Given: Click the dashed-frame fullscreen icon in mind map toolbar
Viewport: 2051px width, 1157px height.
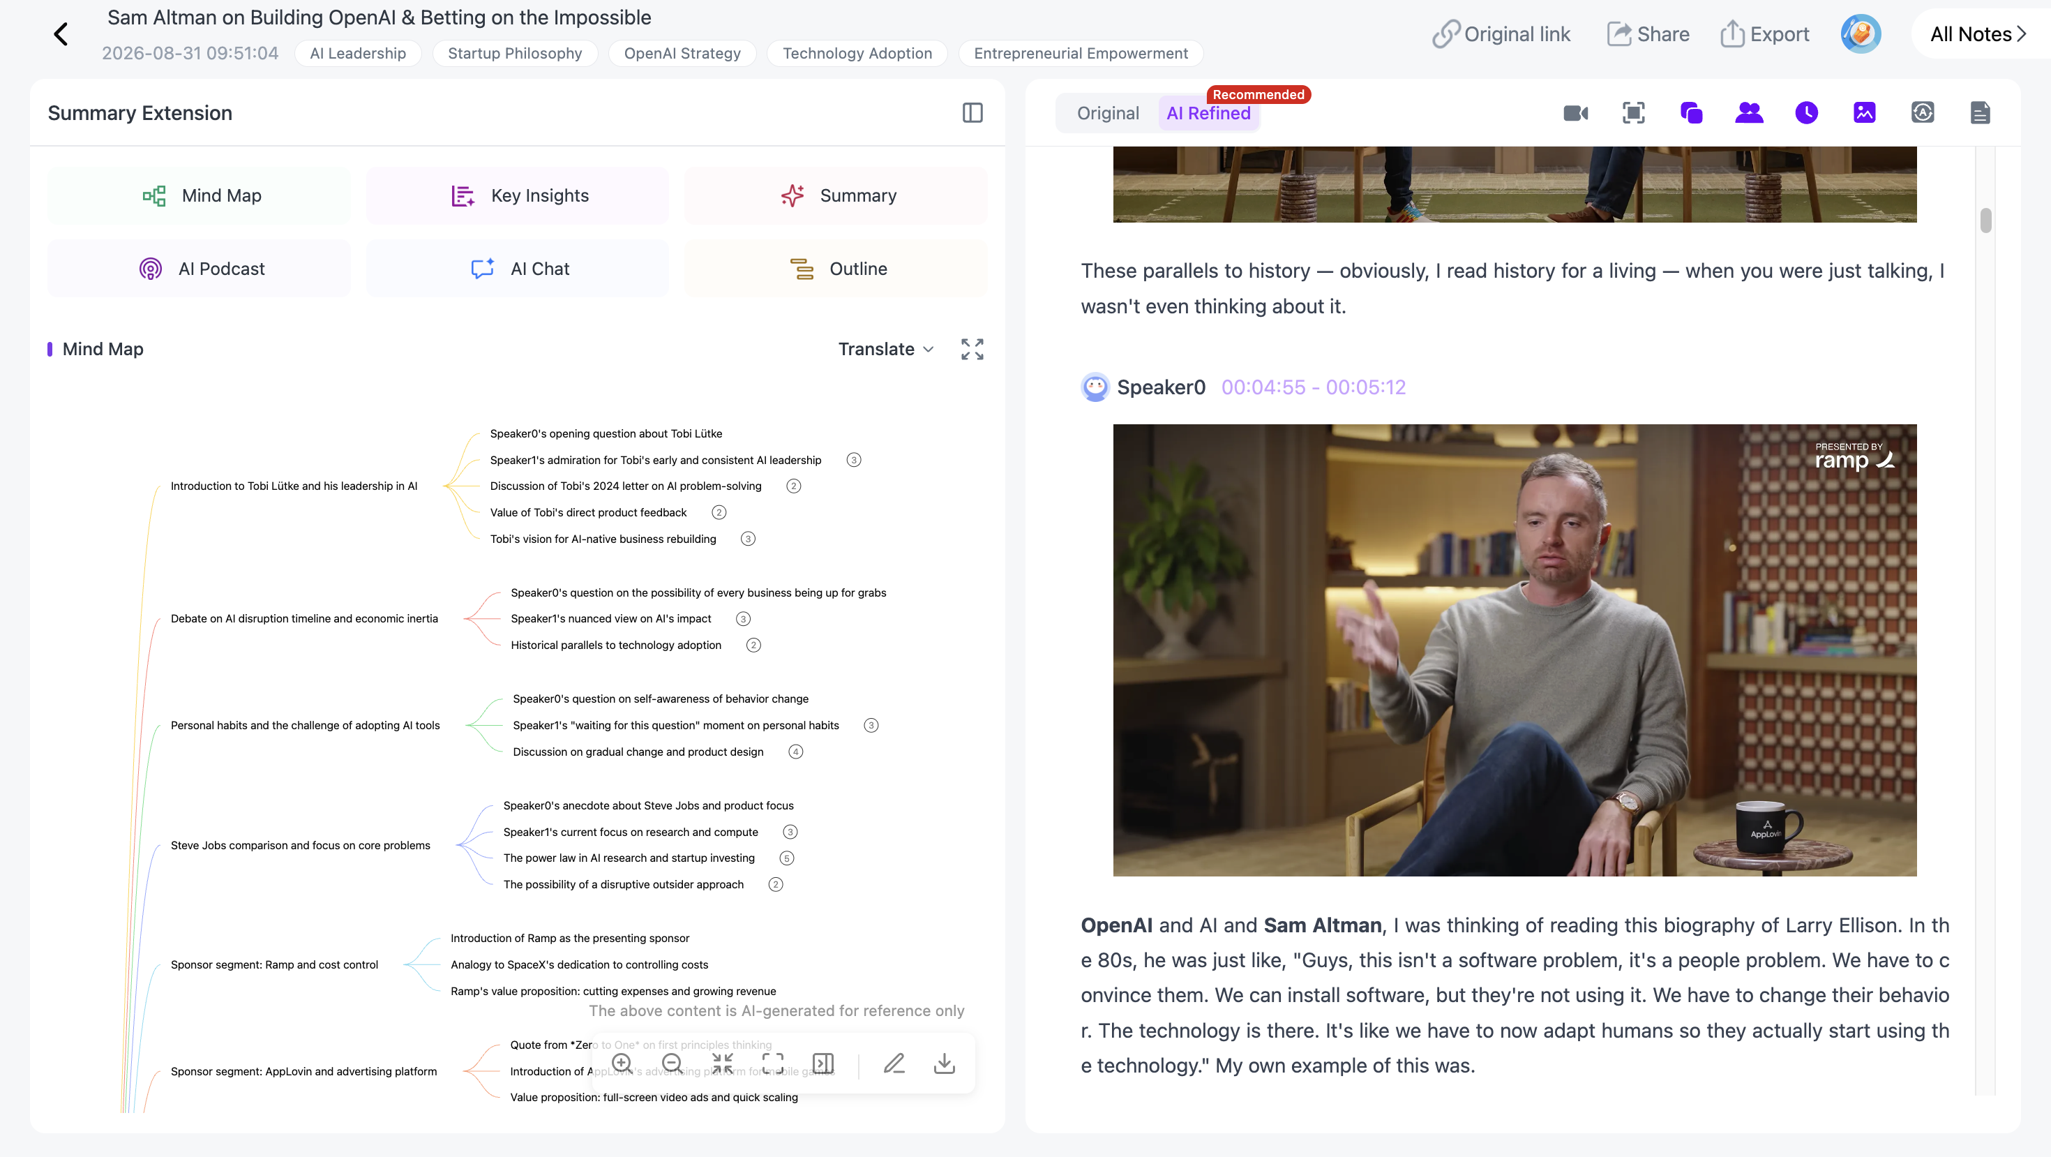Looking at the screenshot, I should tap(772, 1063).
